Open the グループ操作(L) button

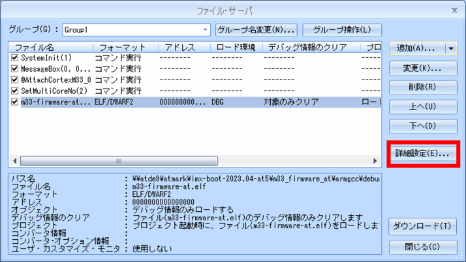click(342, 30)
